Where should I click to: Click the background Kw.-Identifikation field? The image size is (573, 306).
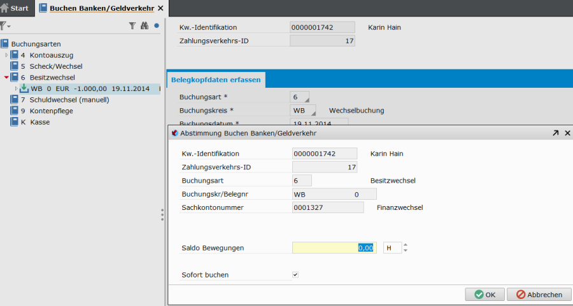[322, 27]
